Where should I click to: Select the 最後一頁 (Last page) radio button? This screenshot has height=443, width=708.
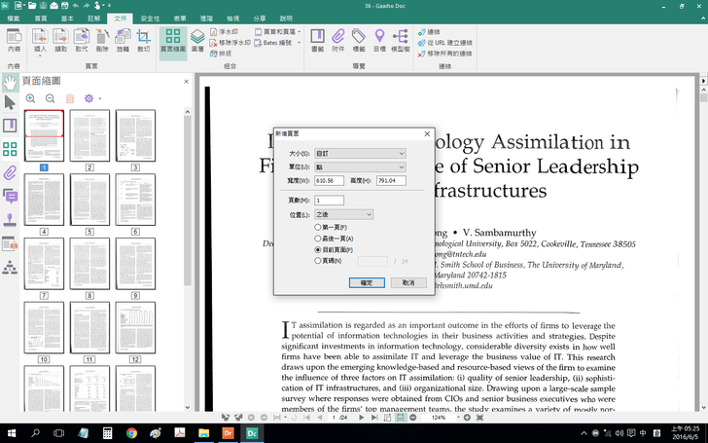[x=318, y=239]
